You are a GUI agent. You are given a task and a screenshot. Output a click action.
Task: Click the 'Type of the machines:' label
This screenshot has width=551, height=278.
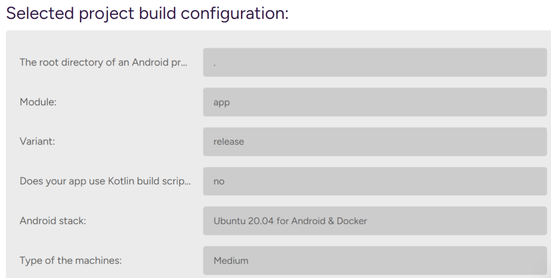point(70,261)
